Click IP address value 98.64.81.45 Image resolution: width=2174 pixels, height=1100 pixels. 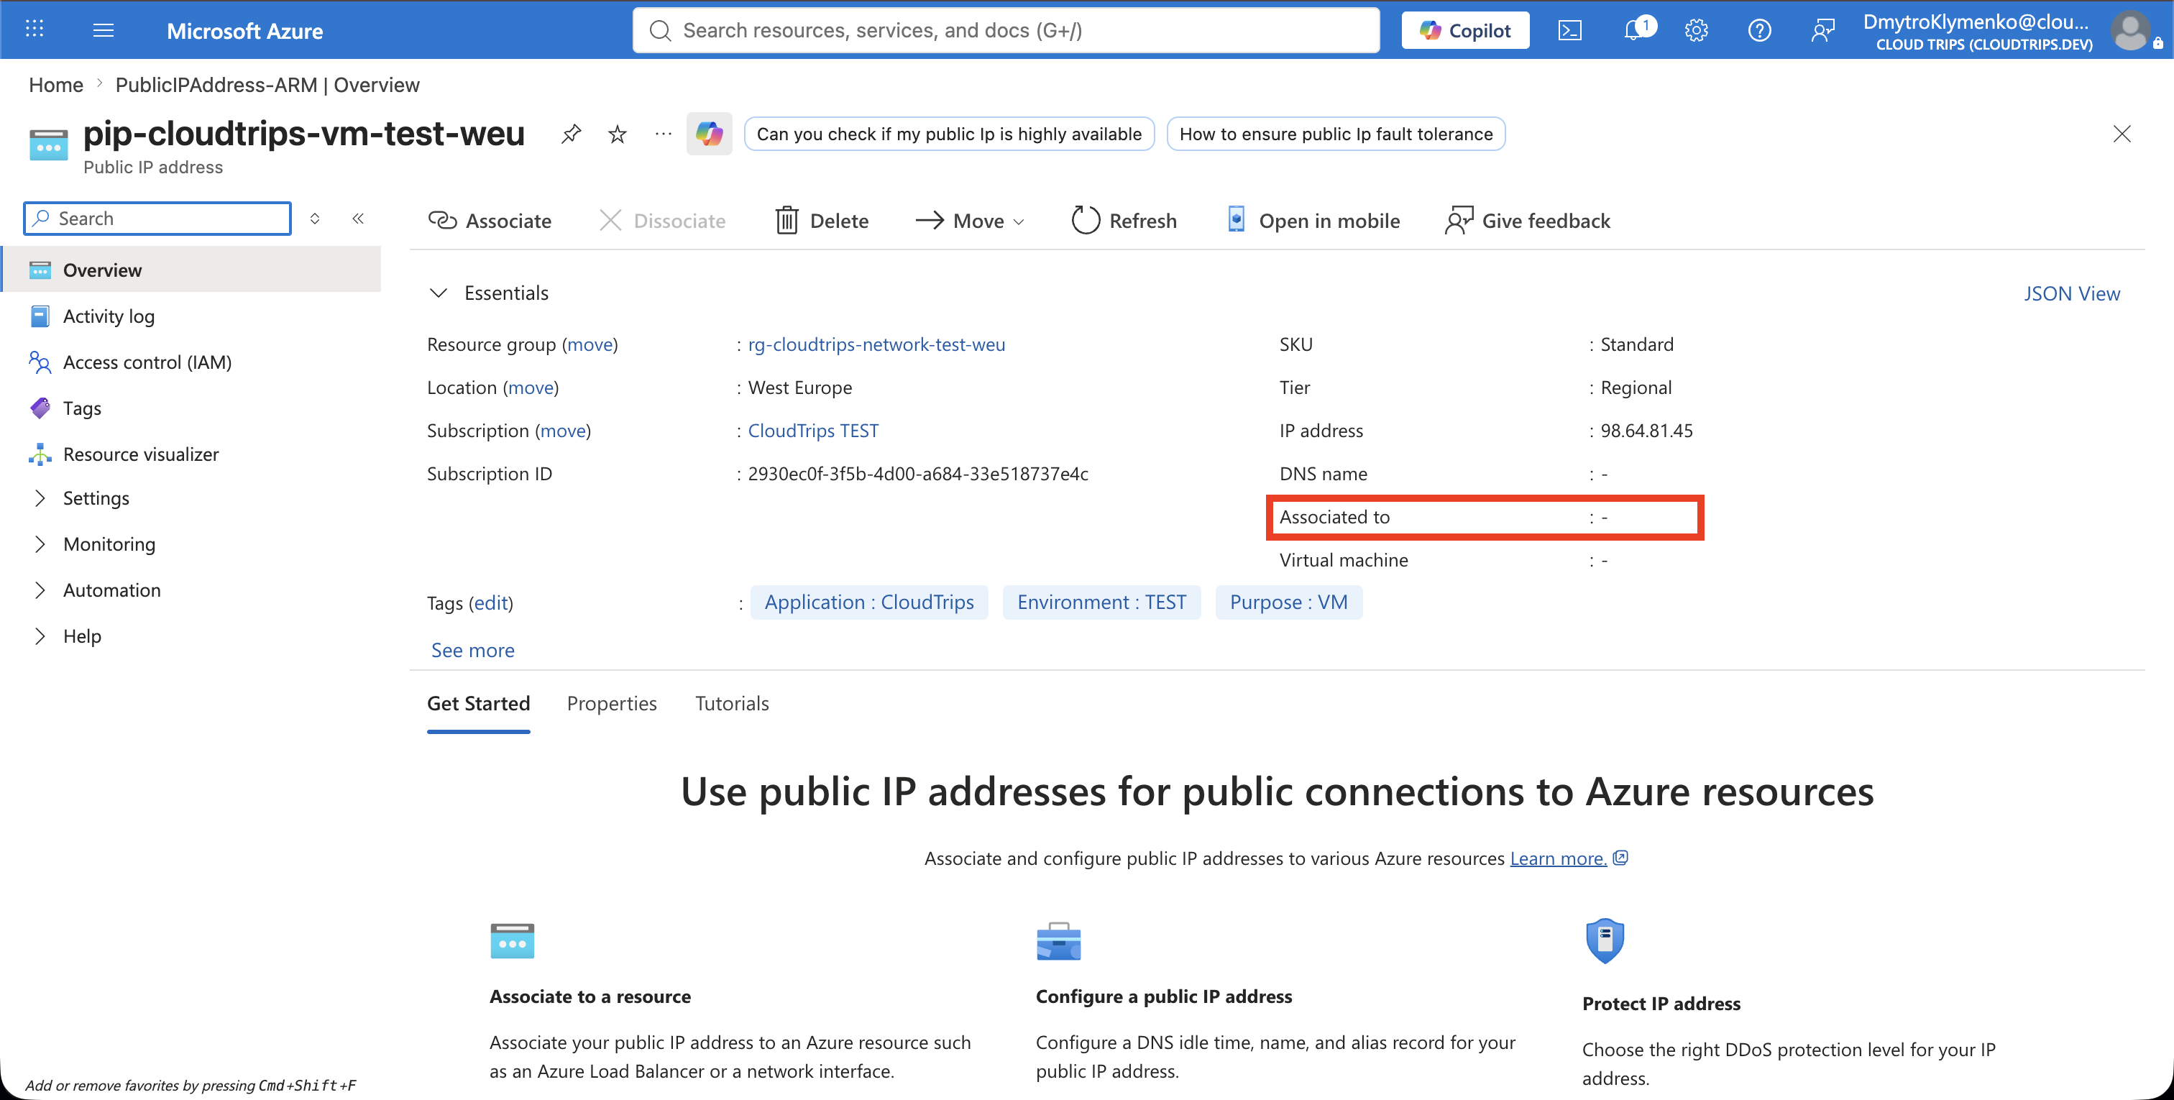[x=1646, y=430]
